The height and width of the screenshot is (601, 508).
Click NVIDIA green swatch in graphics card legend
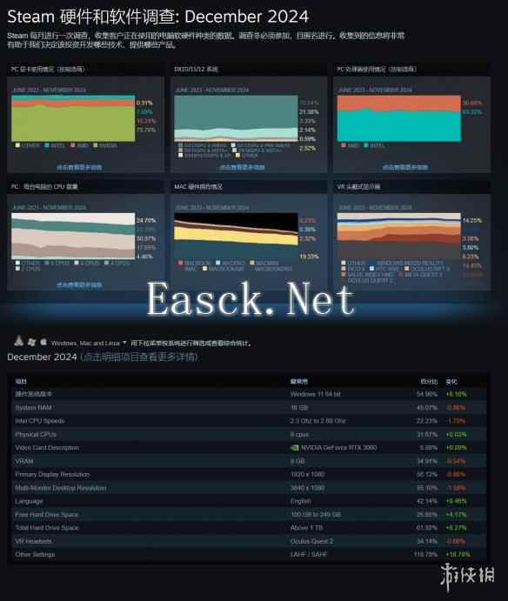95,145
